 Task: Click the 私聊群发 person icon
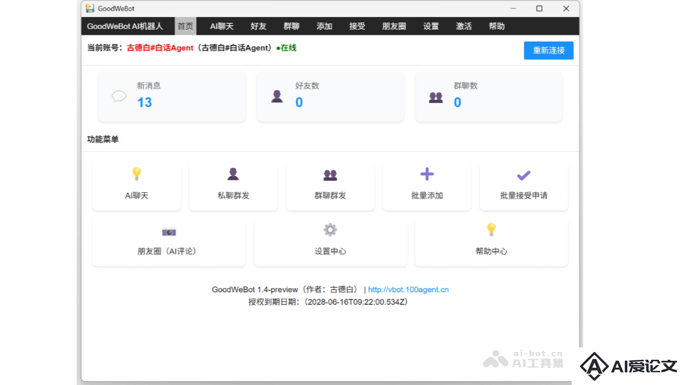tap(233, 174)
